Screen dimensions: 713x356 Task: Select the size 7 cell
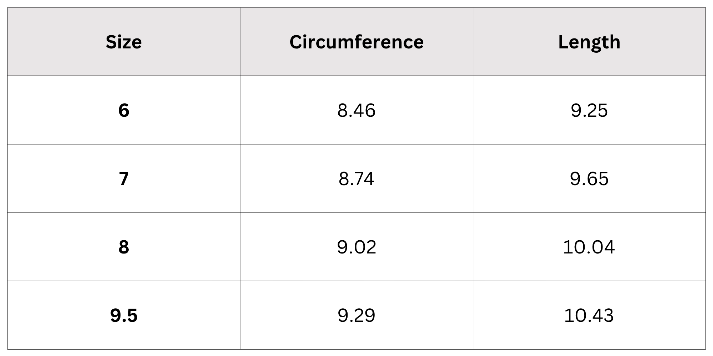124,178
